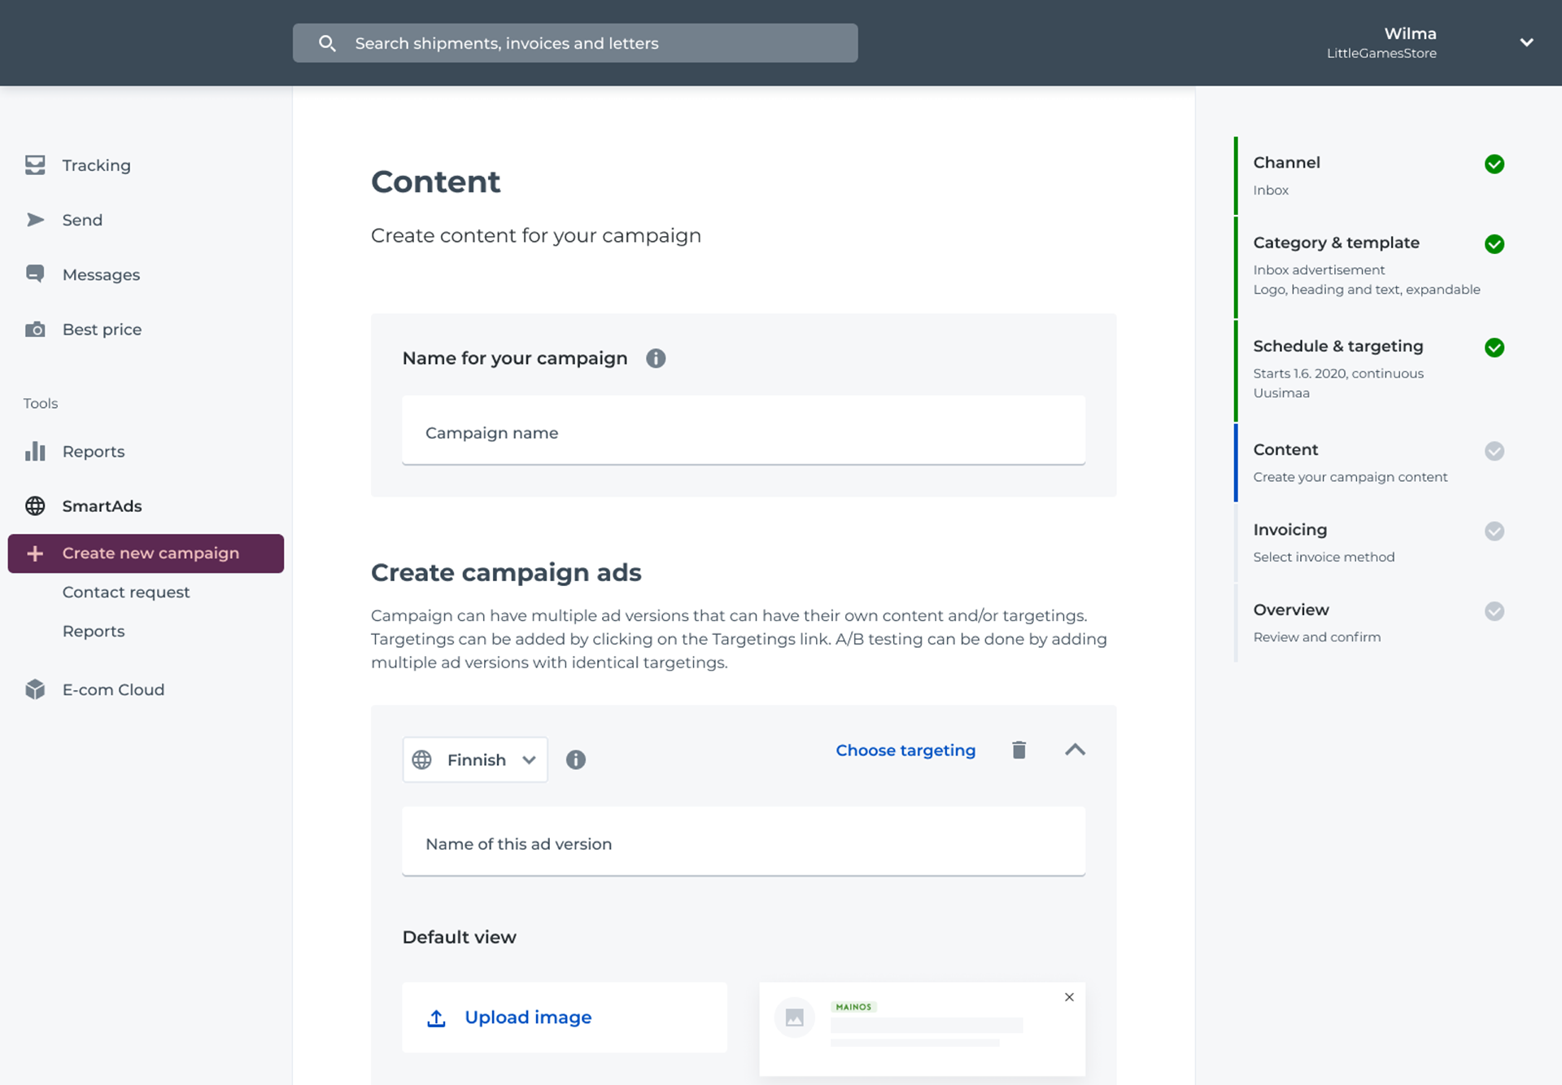Click the 'Create campaign ads' heading
Image resolution: width=1562 pixels, height=1085 pixels.
click(506, 572)
